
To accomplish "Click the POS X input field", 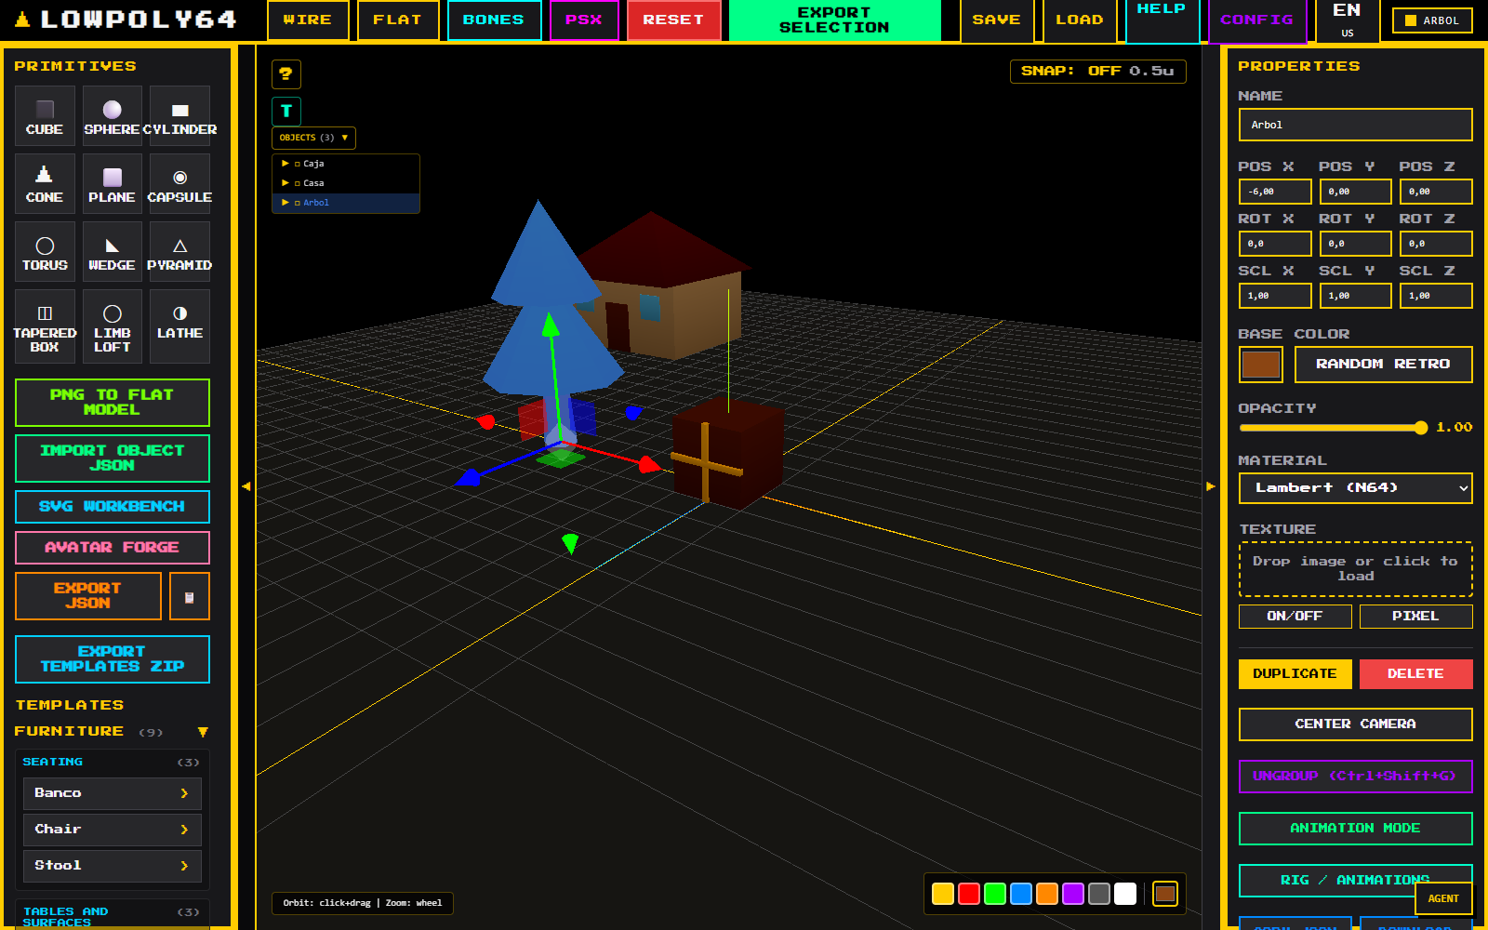I will click(x=1275, y=192).
